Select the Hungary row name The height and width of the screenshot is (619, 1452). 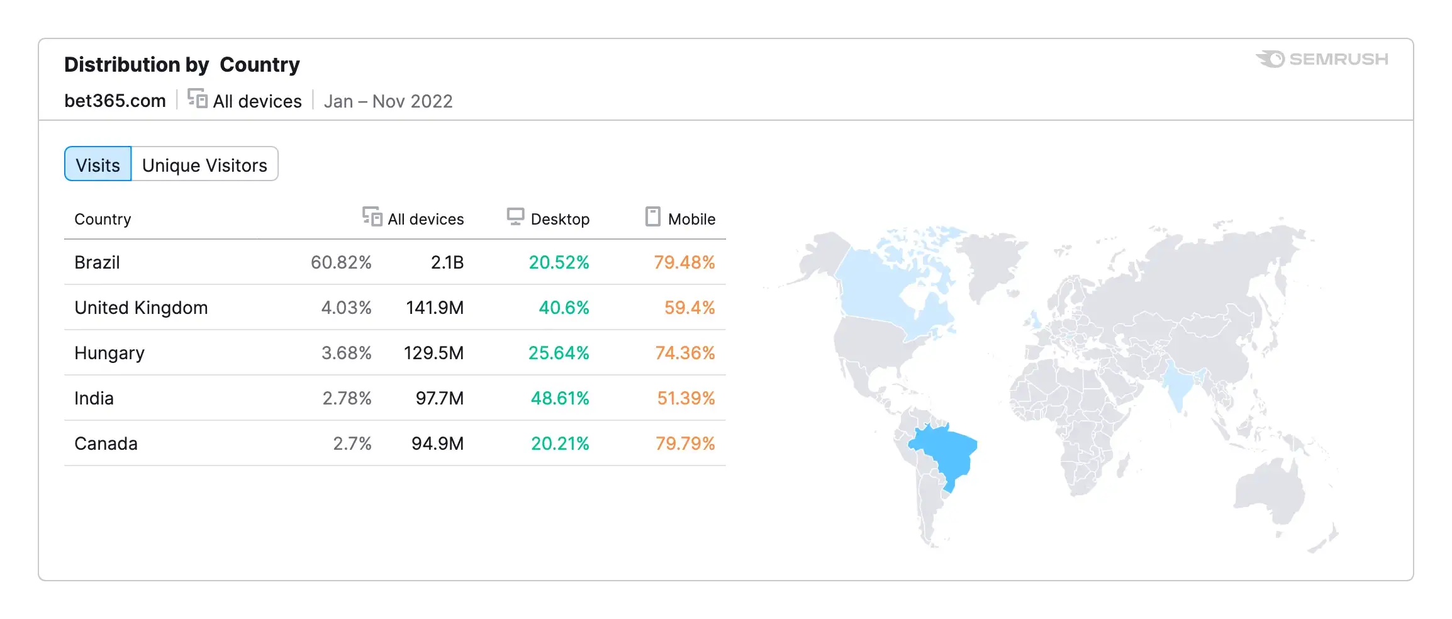[x=109, y=353]
